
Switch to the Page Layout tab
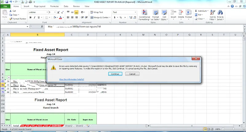point(40,6)
